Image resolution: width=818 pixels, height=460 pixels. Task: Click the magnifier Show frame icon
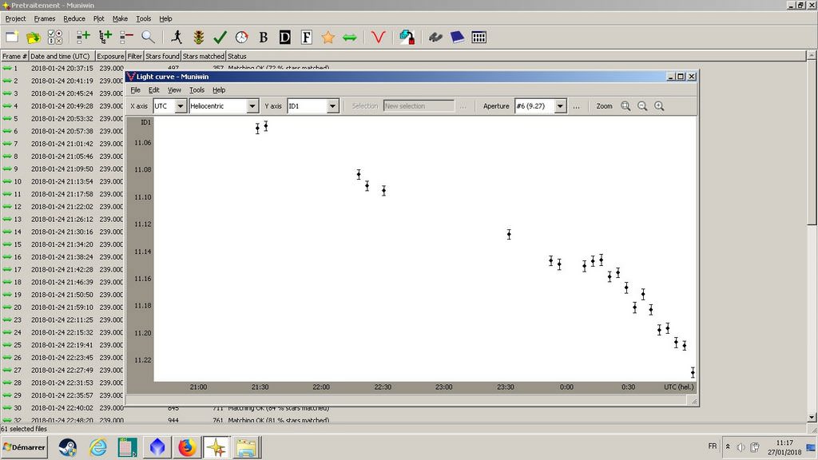click(148, 37)
